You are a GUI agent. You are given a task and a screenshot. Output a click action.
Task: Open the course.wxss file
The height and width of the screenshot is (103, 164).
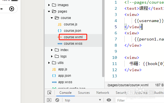(x=73, y=44)
